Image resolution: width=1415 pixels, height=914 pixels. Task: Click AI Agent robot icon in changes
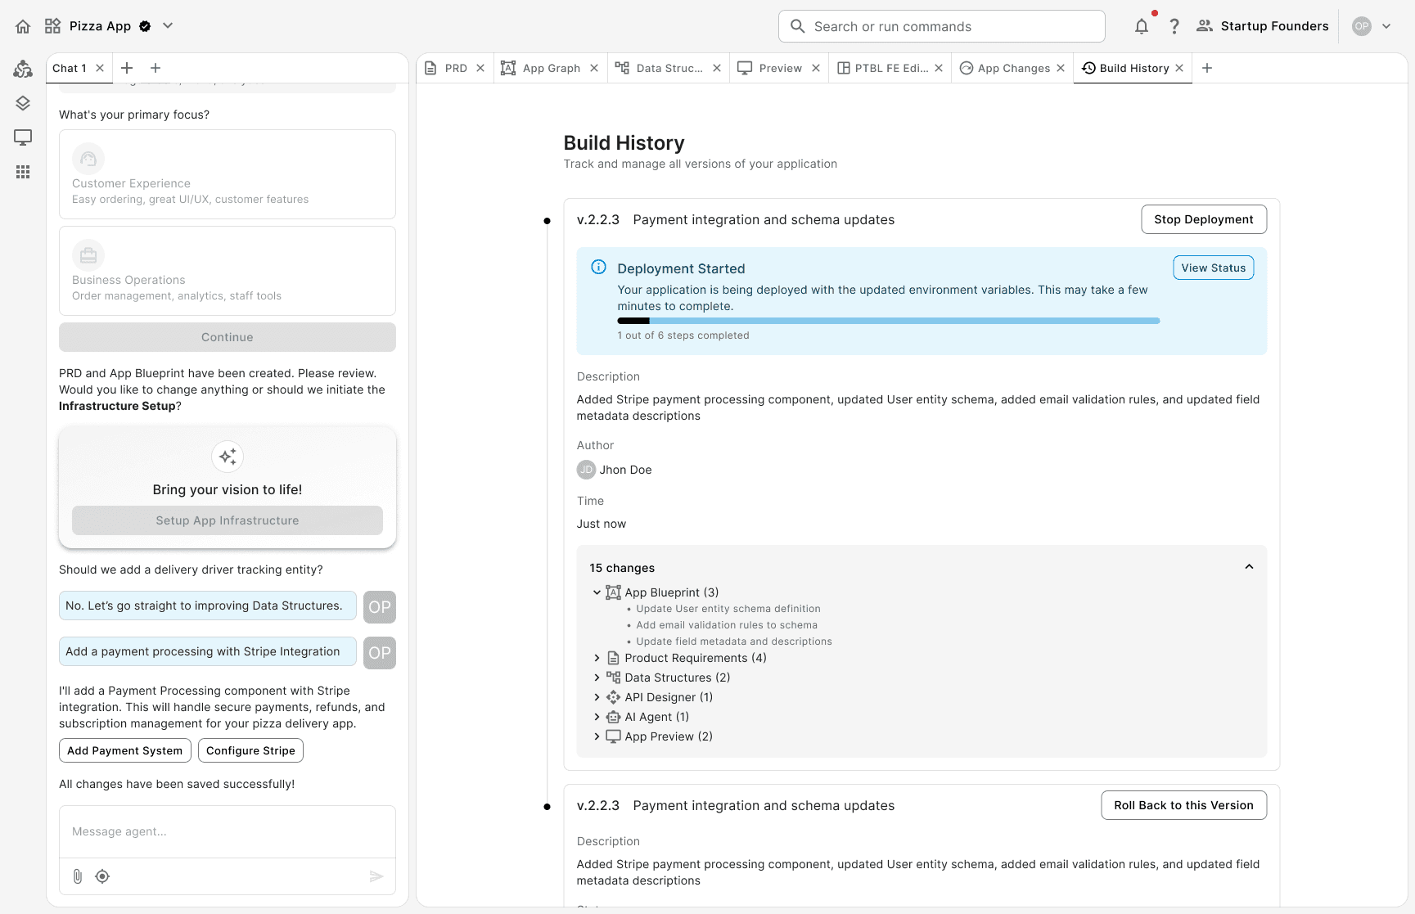coord(613,717)
